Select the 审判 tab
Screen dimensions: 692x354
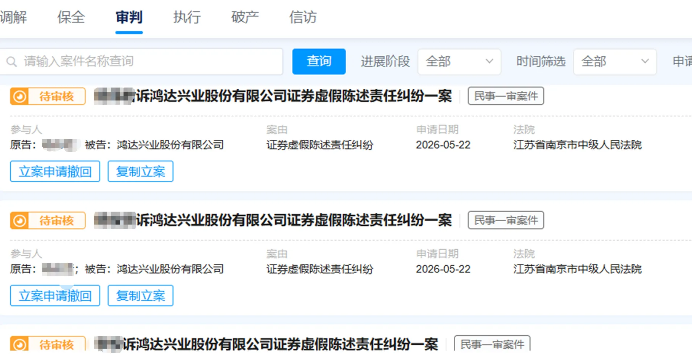pyautogui.click(x=129, y=17)
